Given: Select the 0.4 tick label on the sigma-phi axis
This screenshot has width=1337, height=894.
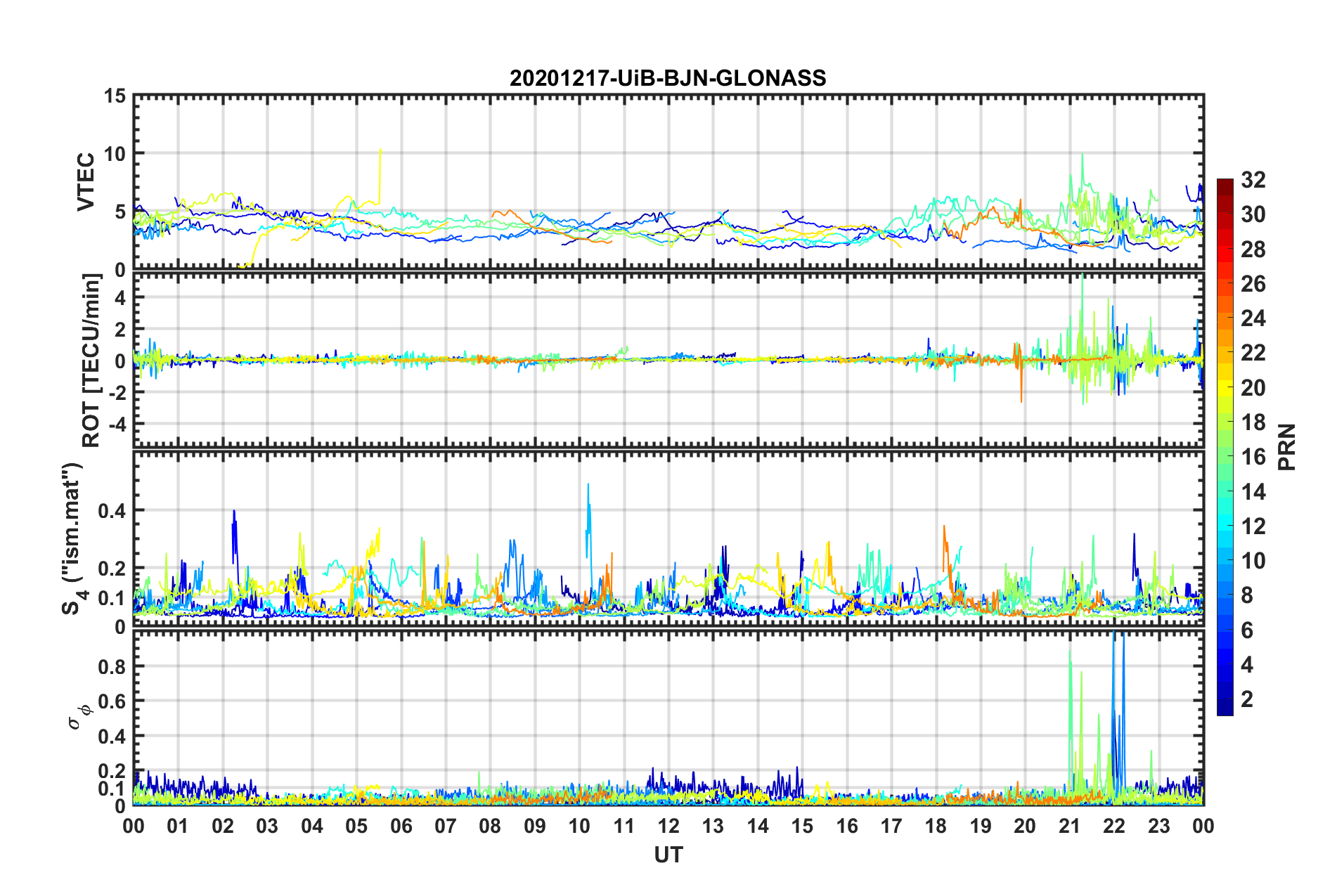Looking at the screenshot, I should 112,737.
